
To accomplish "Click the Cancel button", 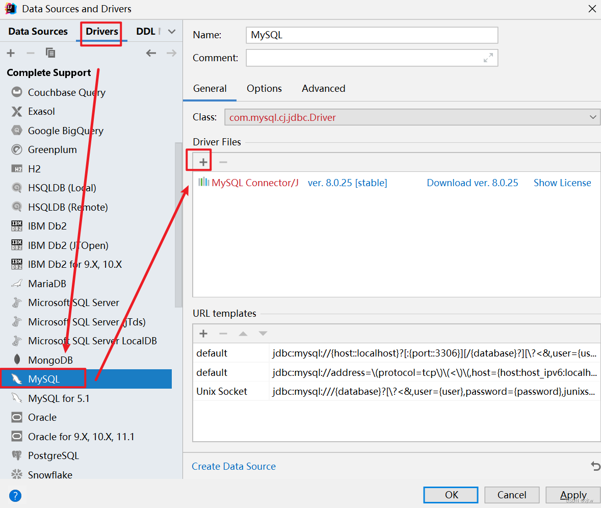I will [512, 495].
